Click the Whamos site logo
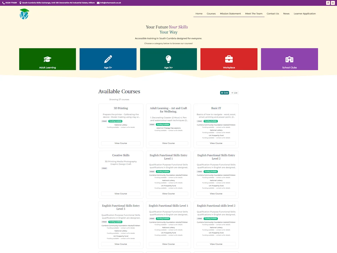This screenshot has width=337, height=253. (x=24, y=14)
